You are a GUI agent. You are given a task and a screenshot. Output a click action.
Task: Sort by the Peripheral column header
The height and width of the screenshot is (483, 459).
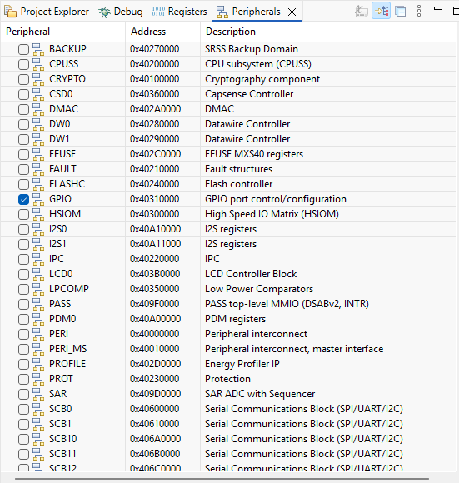[62, 32]
